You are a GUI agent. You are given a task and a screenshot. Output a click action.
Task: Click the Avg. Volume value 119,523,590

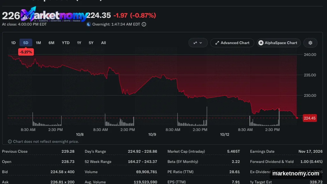click(145, 182)
